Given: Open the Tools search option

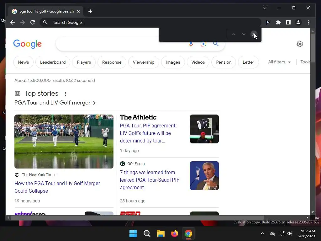Looking at the screenshot, I should (x=305, y=62).
